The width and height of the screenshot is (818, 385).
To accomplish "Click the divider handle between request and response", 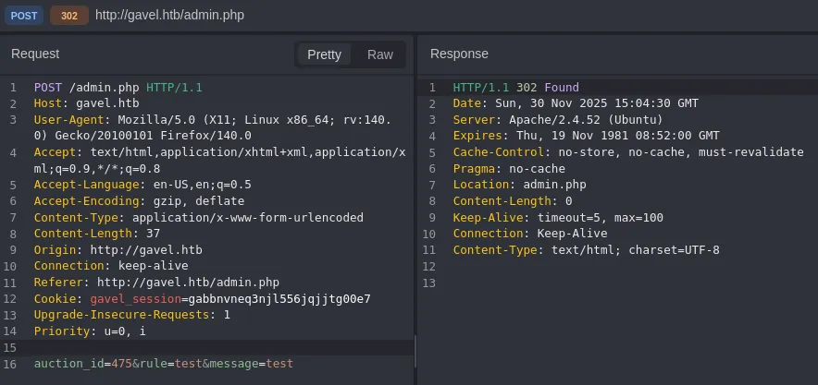I will click(x=415, y=351).
